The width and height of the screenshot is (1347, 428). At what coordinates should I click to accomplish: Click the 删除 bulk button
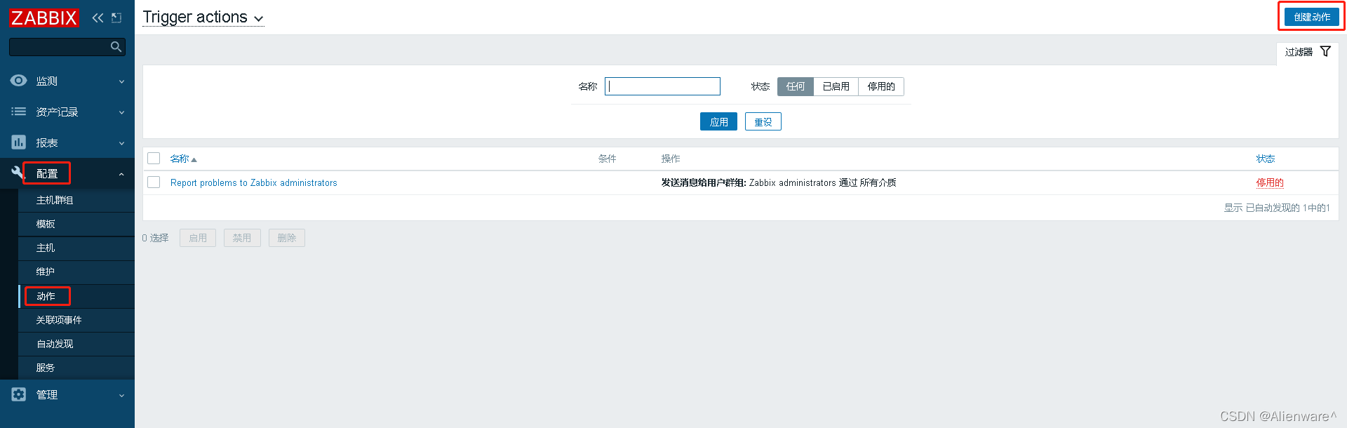coord(287,238)
